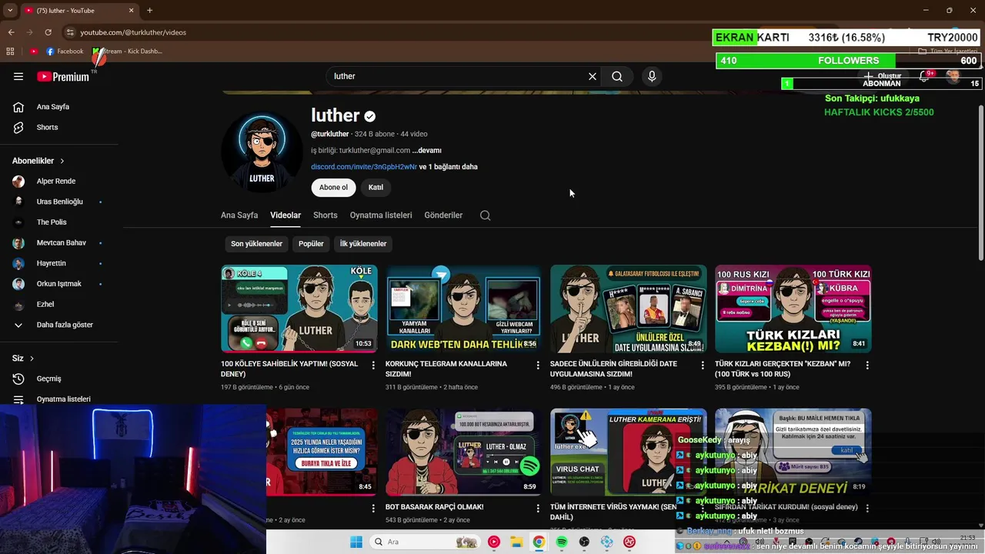This screenshot has height=554, width=985.
Task: Open Hayrettin channel in sidebar
Action: point(52,263)
